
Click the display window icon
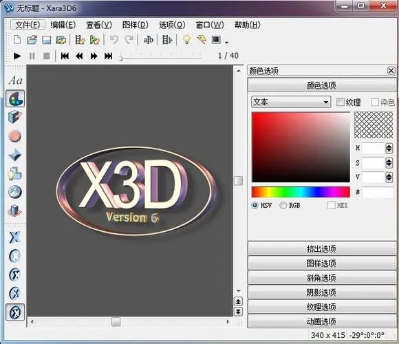coord(216,40)
